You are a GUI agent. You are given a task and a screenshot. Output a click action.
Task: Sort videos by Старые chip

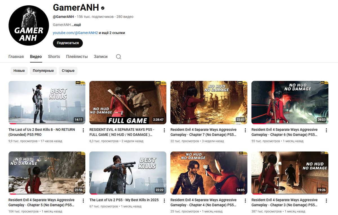point(68,71)
